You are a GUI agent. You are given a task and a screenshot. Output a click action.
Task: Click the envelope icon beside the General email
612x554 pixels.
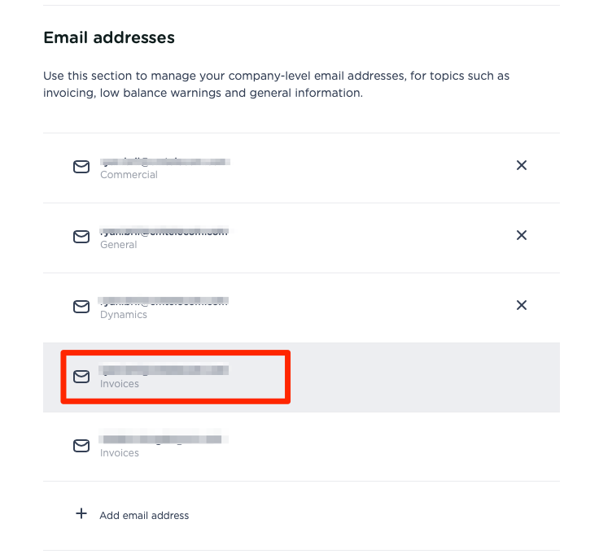coord(81,237)
